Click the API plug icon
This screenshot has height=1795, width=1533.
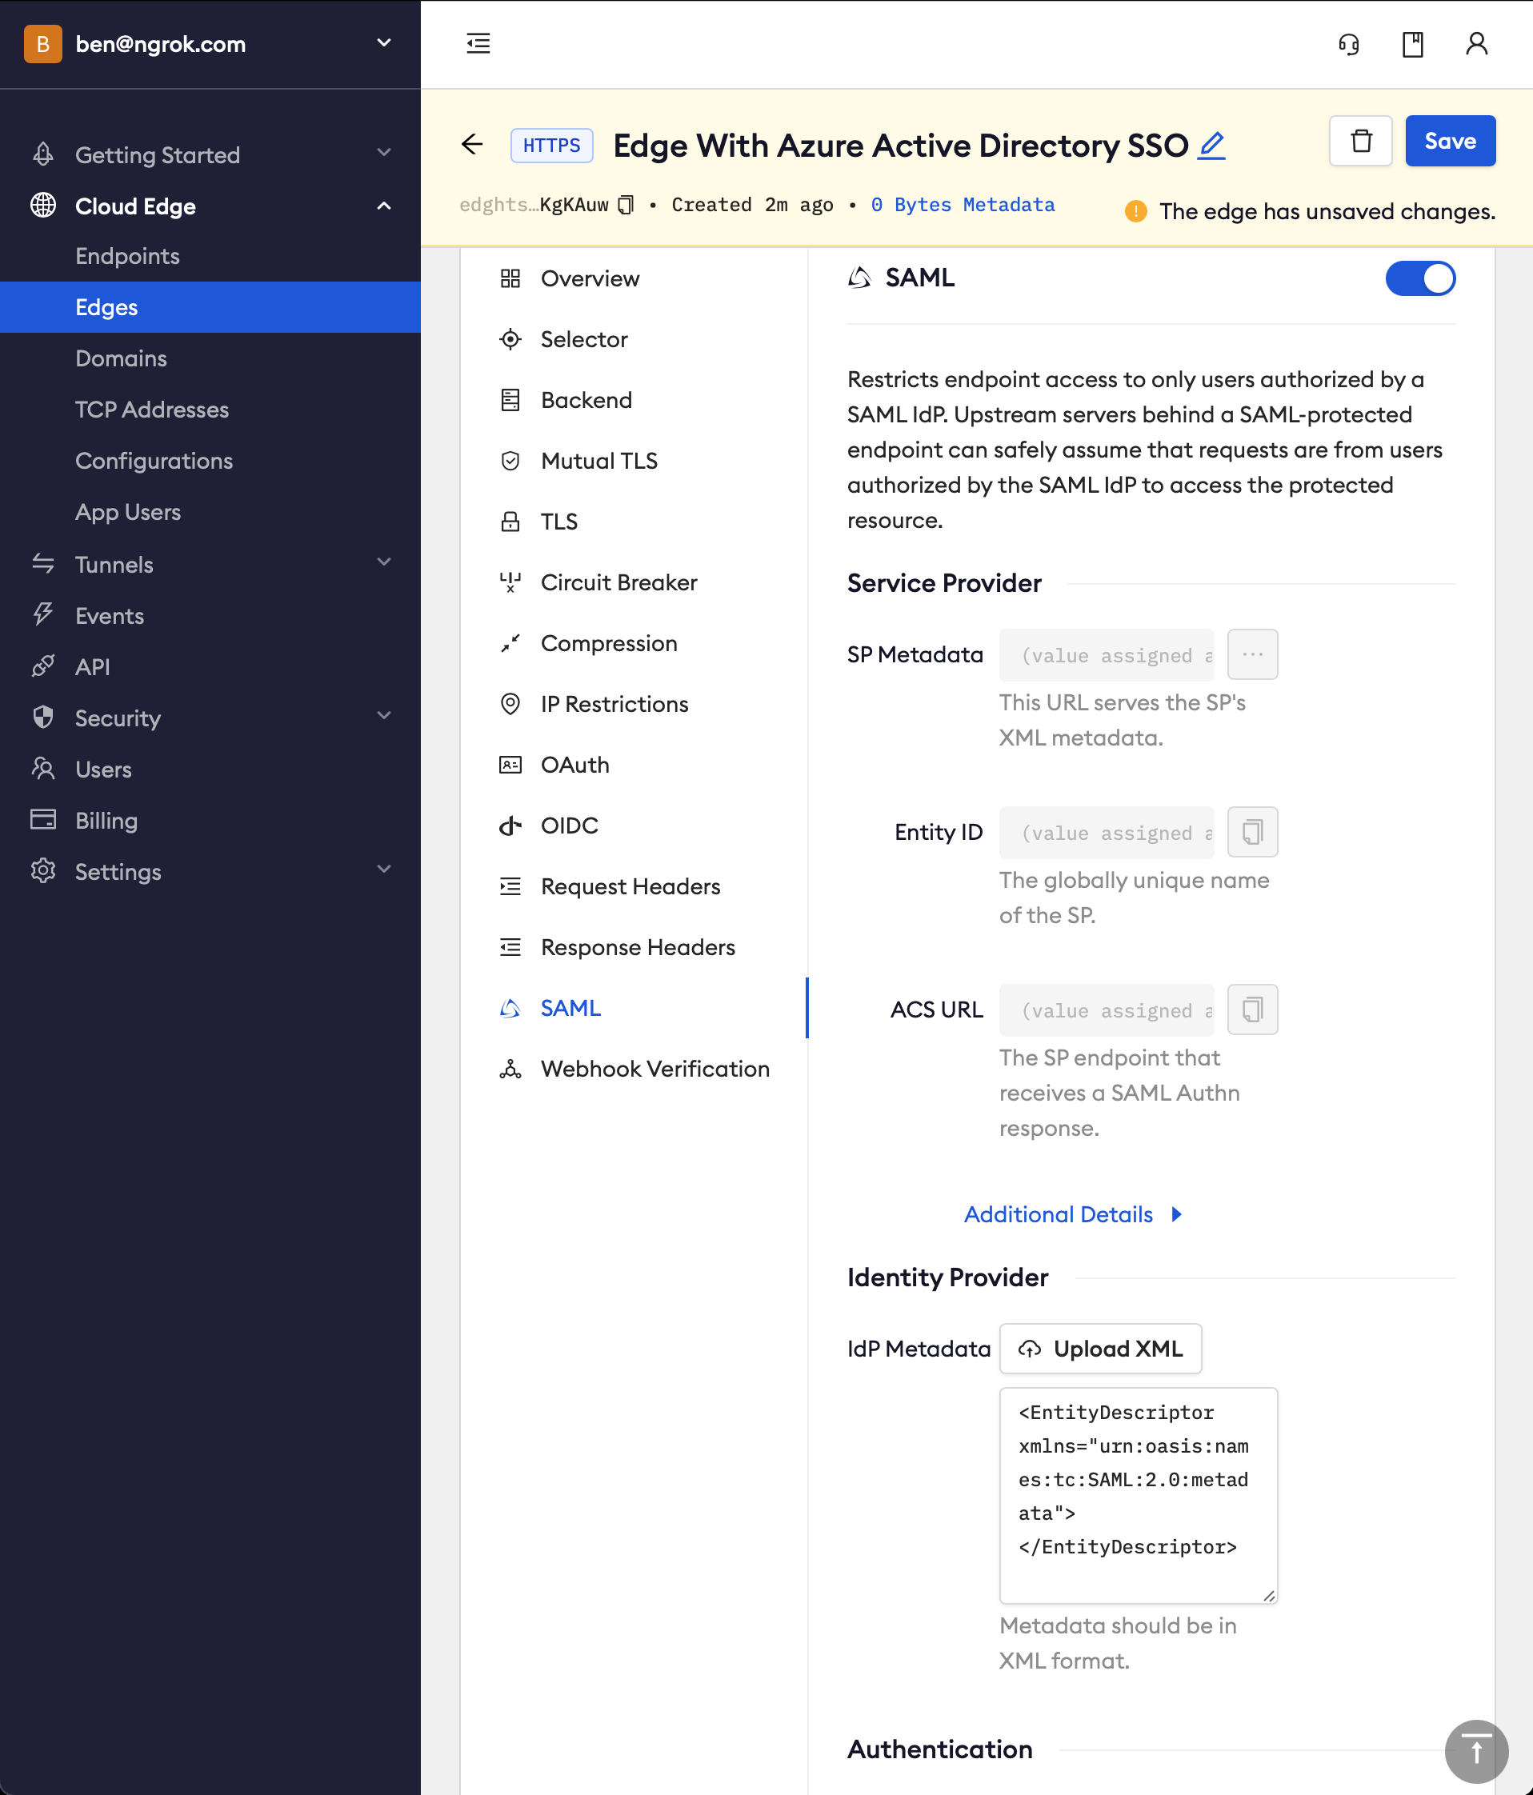[42, 666]
